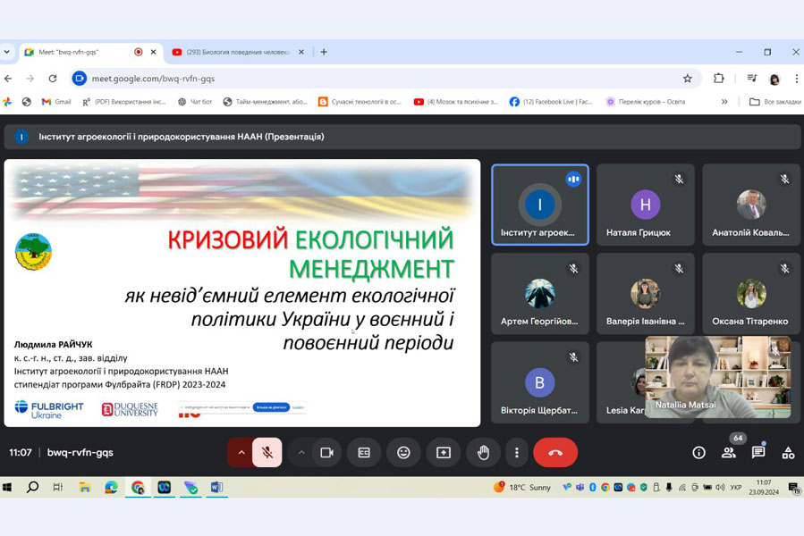Open the Перелік курсів – Освіта bookmark

tap(646, 102)
